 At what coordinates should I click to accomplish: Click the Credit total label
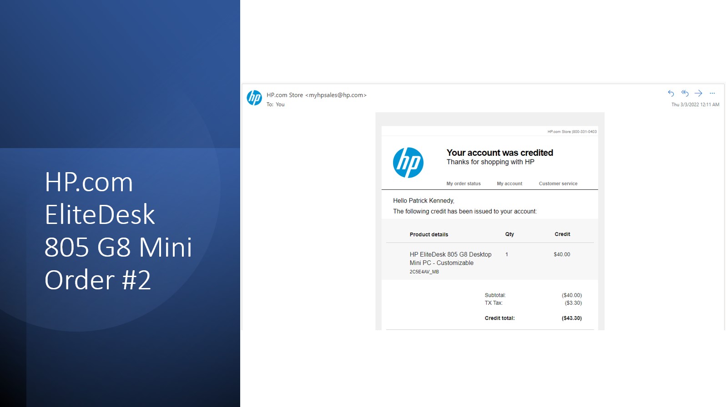point(499,318)
